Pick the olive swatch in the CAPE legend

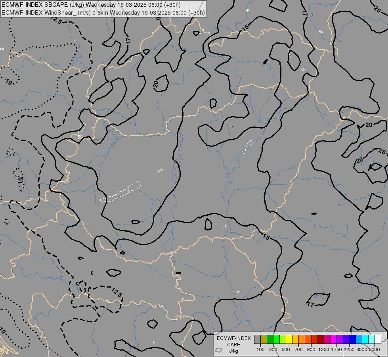coord(264,339)
